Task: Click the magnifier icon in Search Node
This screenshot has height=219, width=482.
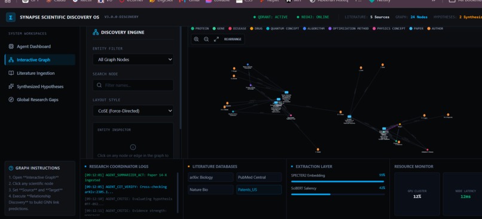Action: (99, 85)
